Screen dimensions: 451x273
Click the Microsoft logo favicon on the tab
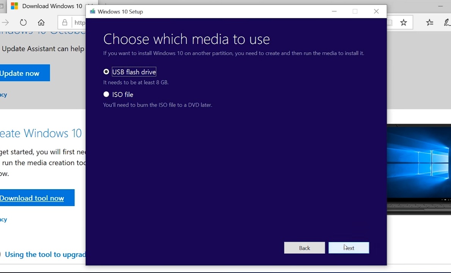pyautogui.click(x=14, y=6)
